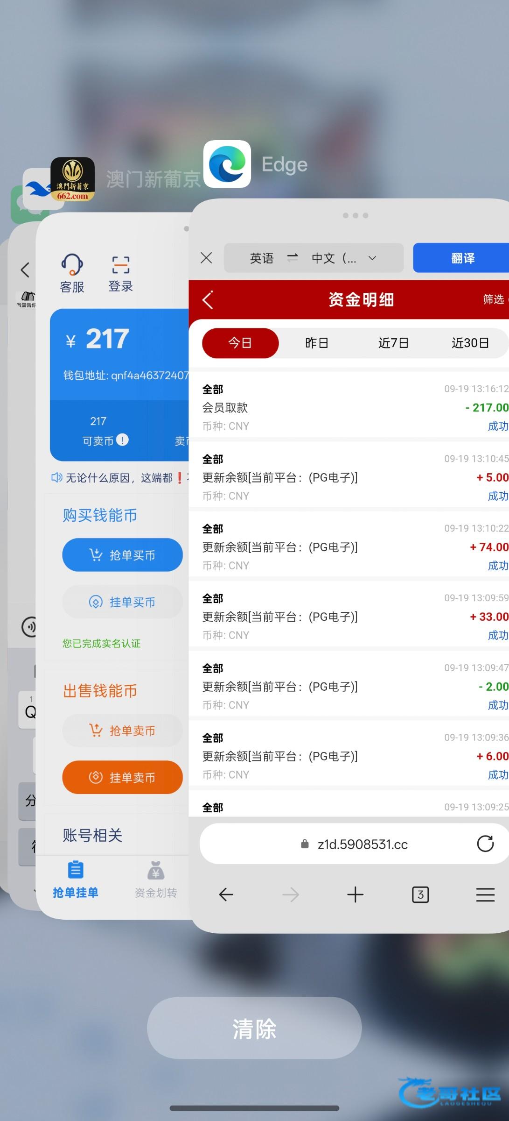Select the 近7日 date filter
Screen dimensions: 509x1121
(393, 343)
